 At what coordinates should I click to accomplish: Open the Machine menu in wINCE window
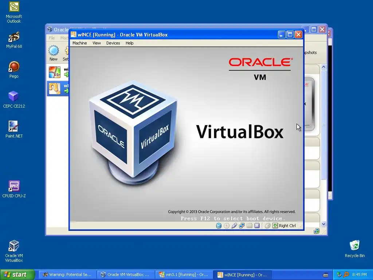[79, 43]
